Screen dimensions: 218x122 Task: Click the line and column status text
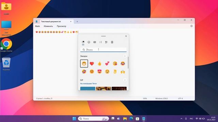tap(44, 99)
